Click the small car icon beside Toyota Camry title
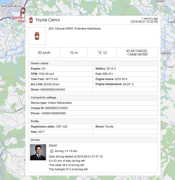Viewport: 175px width, 180px height. click(31, 20)
